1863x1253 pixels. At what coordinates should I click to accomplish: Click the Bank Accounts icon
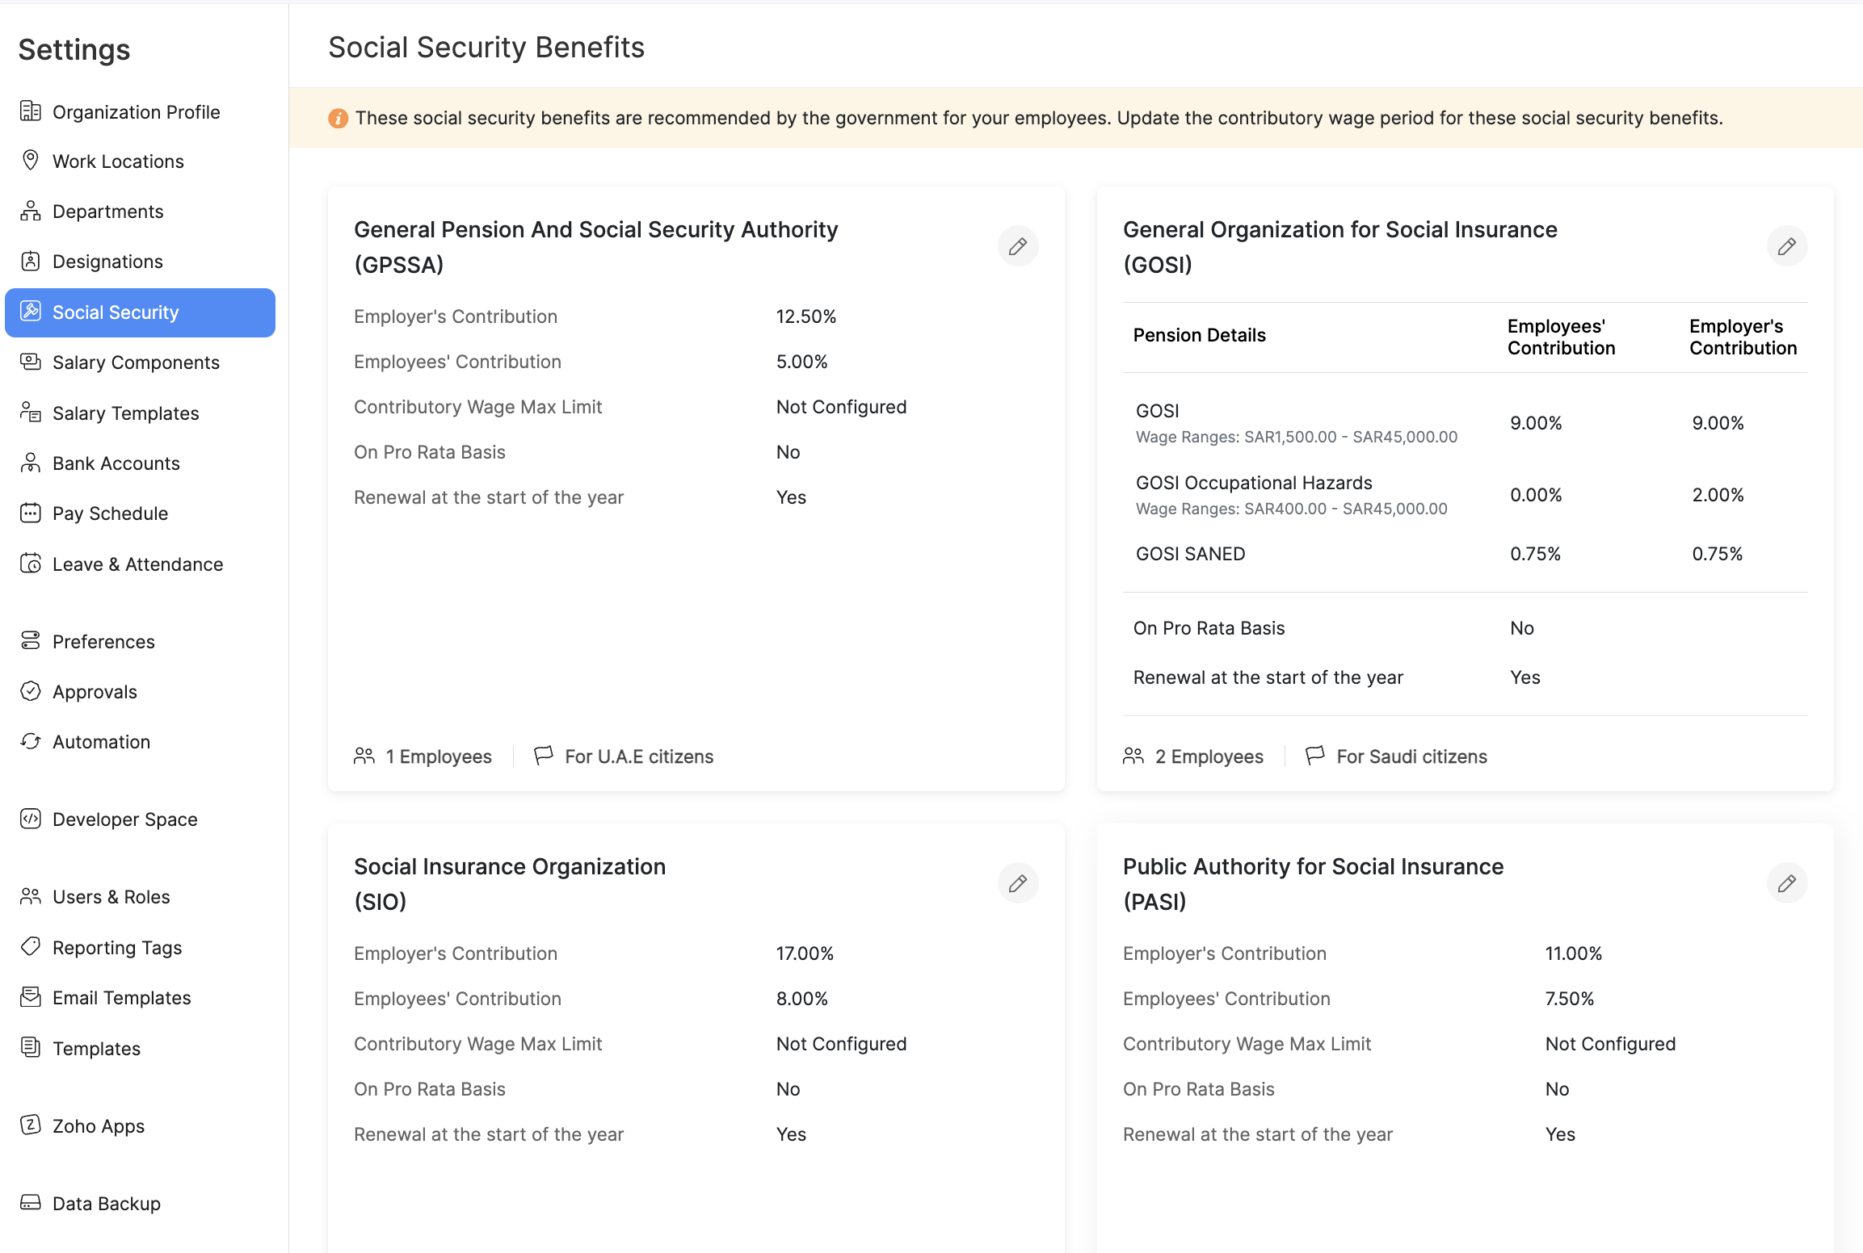pyautogui.click(x=31, y=463)
